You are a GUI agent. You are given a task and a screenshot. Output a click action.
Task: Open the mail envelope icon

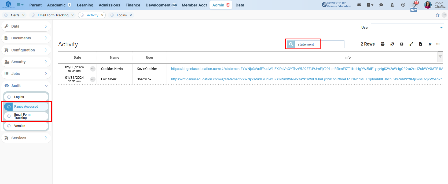[359, 5]
